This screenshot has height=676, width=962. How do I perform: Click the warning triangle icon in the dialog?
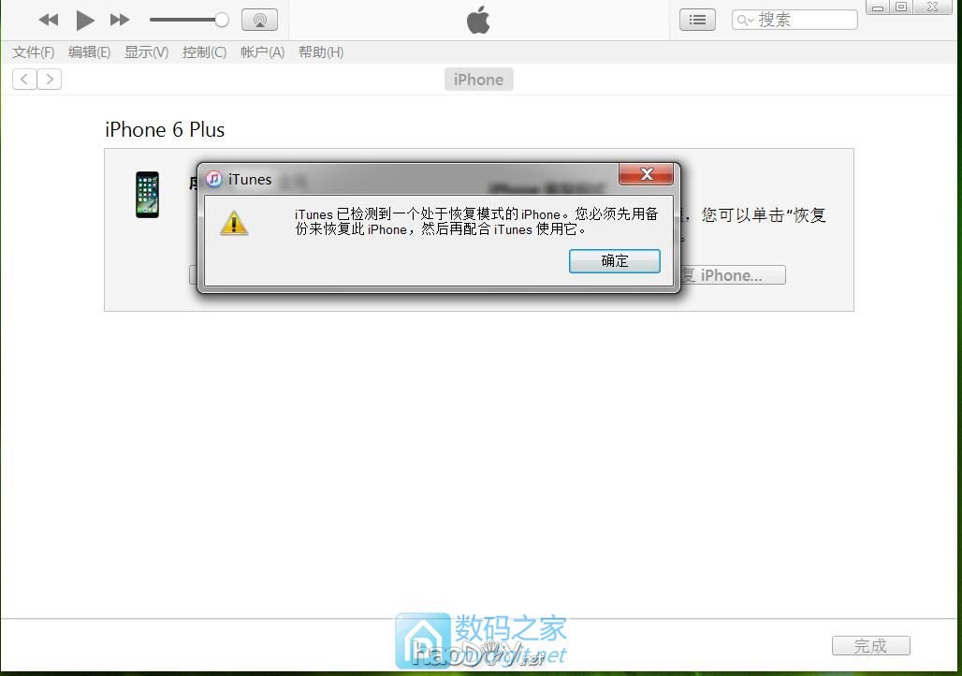[x=234, y=222]
